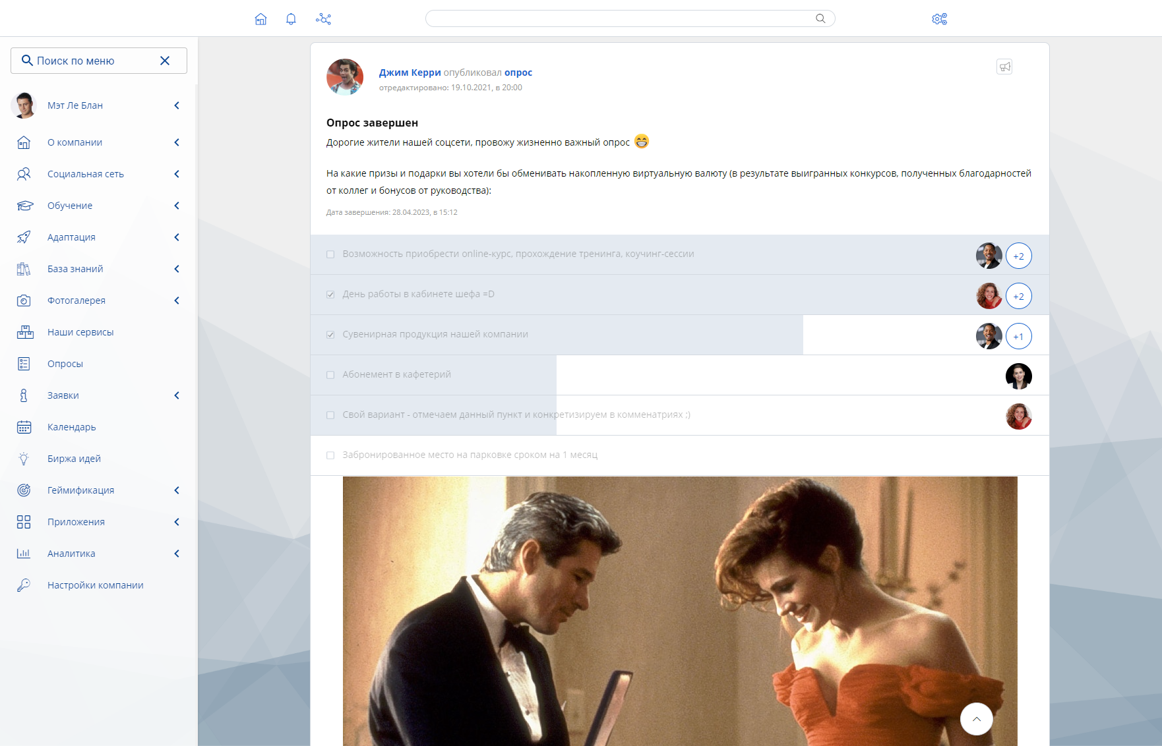Open the Календарь menu item
This screenshot has height=746, width=1162.
(x=72, y=427)
